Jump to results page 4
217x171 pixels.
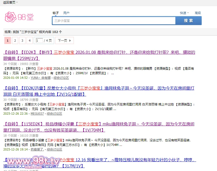click(29, 40)
